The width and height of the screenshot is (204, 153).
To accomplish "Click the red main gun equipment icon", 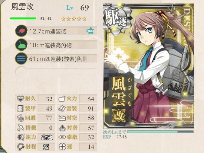I will tap(21, 31).
